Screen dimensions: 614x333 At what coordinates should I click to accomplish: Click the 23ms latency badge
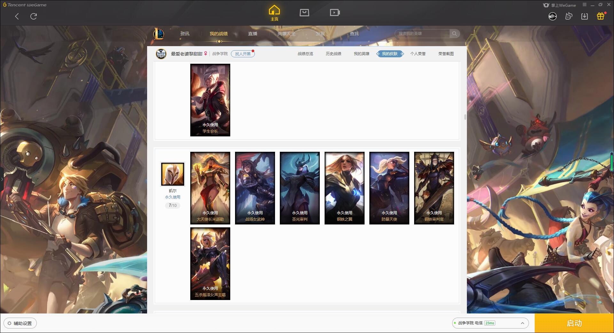coord(490,323)
